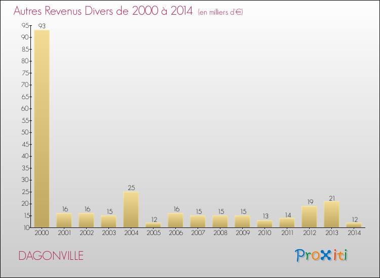The image size is (380, 278).
Task: Click the x-axis label 2001
Action: point(64,233)
